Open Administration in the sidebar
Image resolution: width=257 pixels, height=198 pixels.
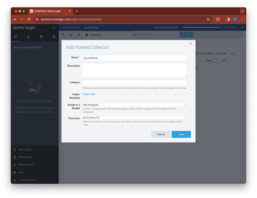[x=26, y=165]
